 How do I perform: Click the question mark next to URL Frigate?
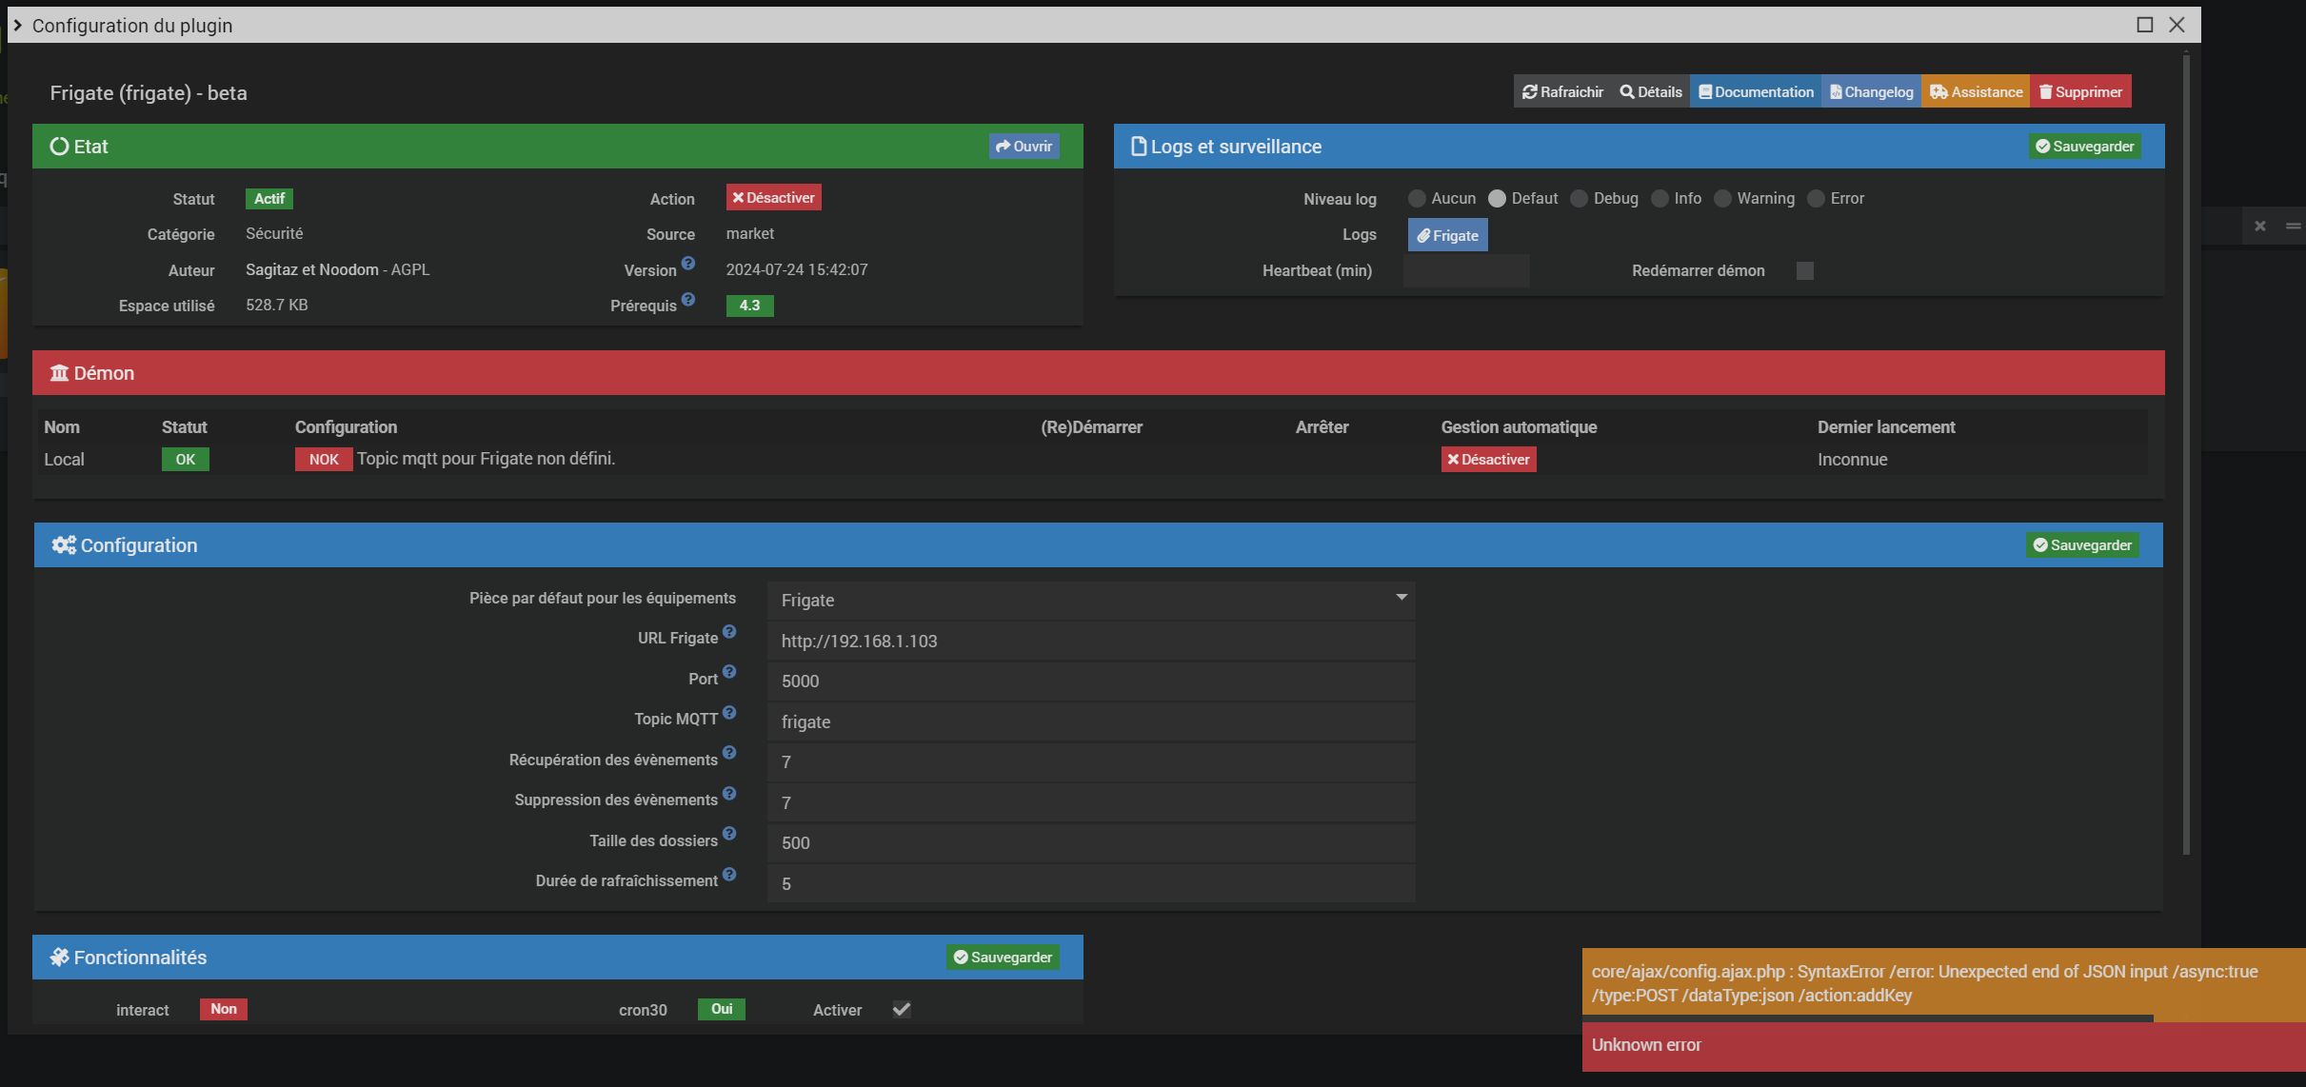tap(729, 632)
